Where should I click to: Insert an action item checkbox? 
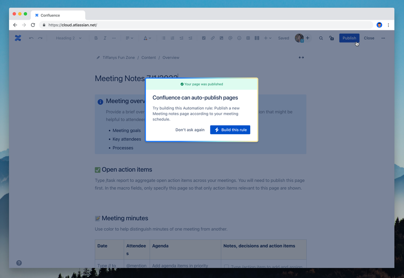tap(203, 38)
